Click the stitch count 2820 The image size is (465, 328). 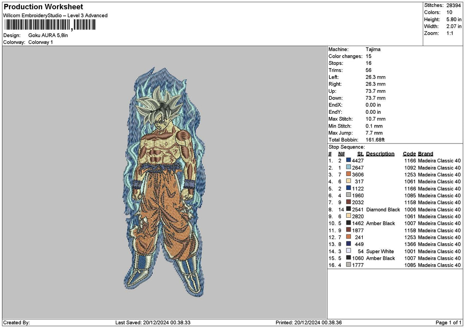tap(358, 217)
